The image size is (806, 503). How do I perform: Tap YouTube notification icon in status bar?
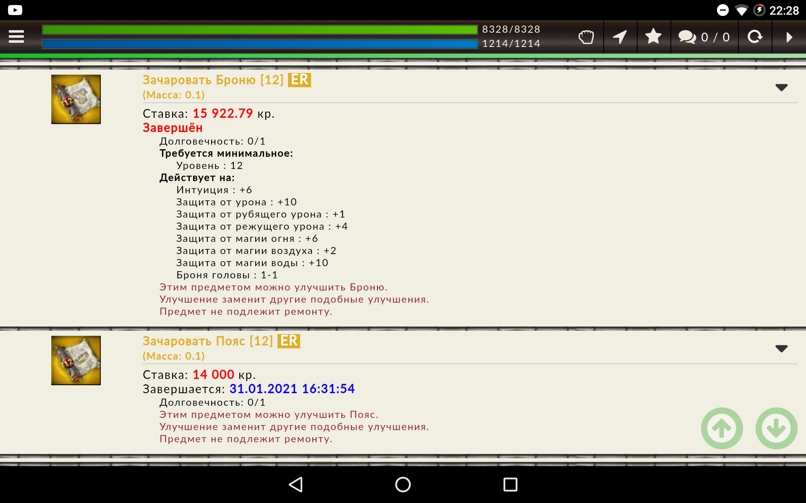[x=15, y=10]
